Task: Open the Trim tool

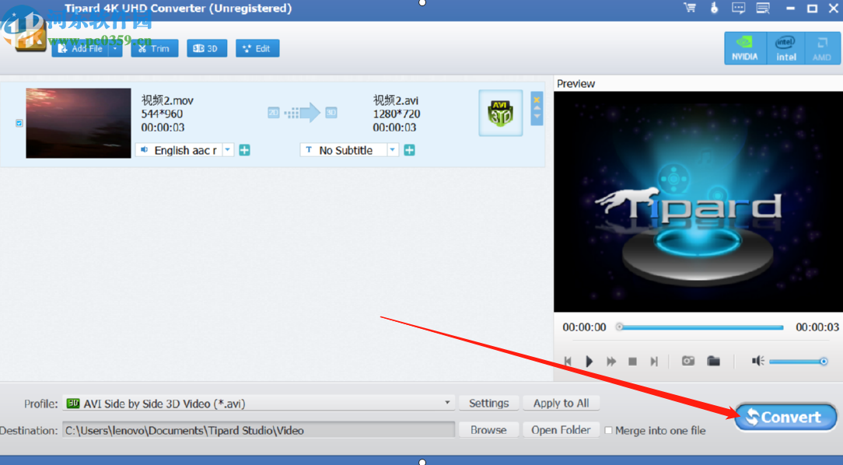Action: [x=154, y=48]
